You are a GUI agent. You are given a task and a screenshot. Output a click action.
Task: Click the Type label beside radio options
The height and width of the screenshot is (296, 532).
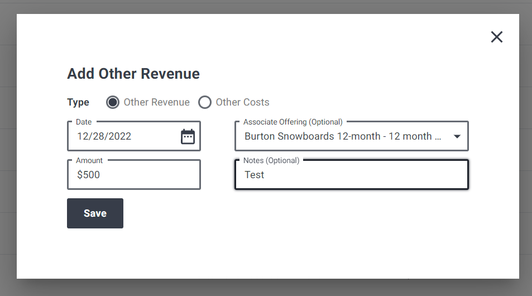[78, 102]
